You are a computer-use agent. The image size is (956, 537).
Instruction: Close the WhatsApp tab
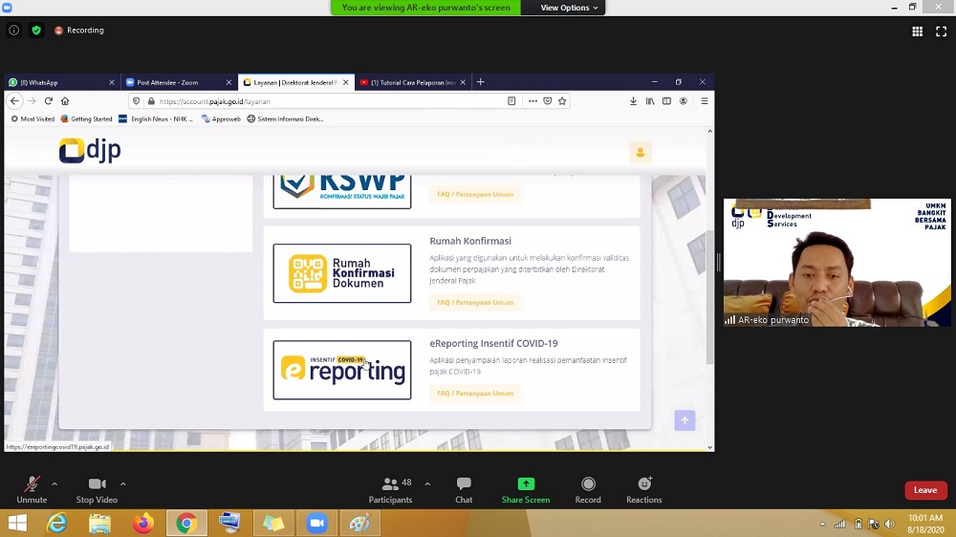coord(112,82)
